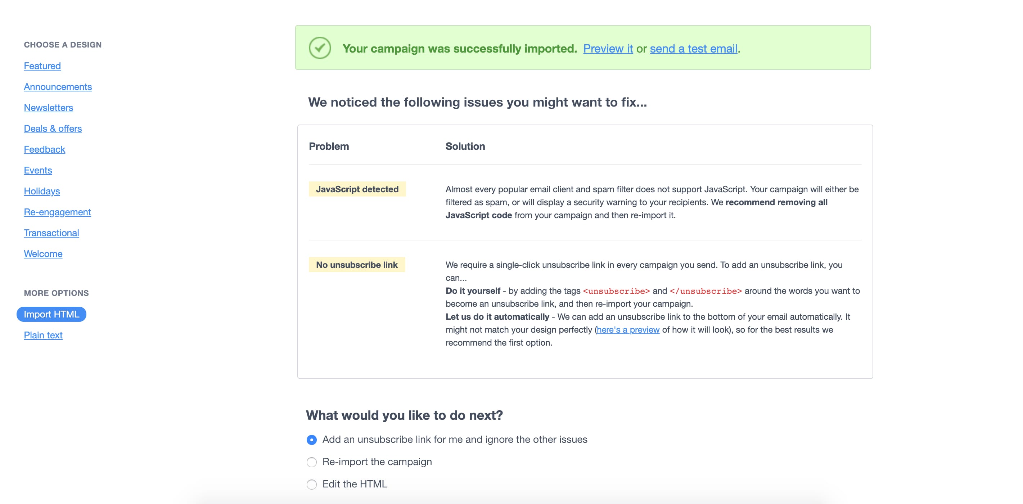Open the 'Preview it' link
The height and width of the screenshot is (504, 1023).
click(x=608, y=49)
